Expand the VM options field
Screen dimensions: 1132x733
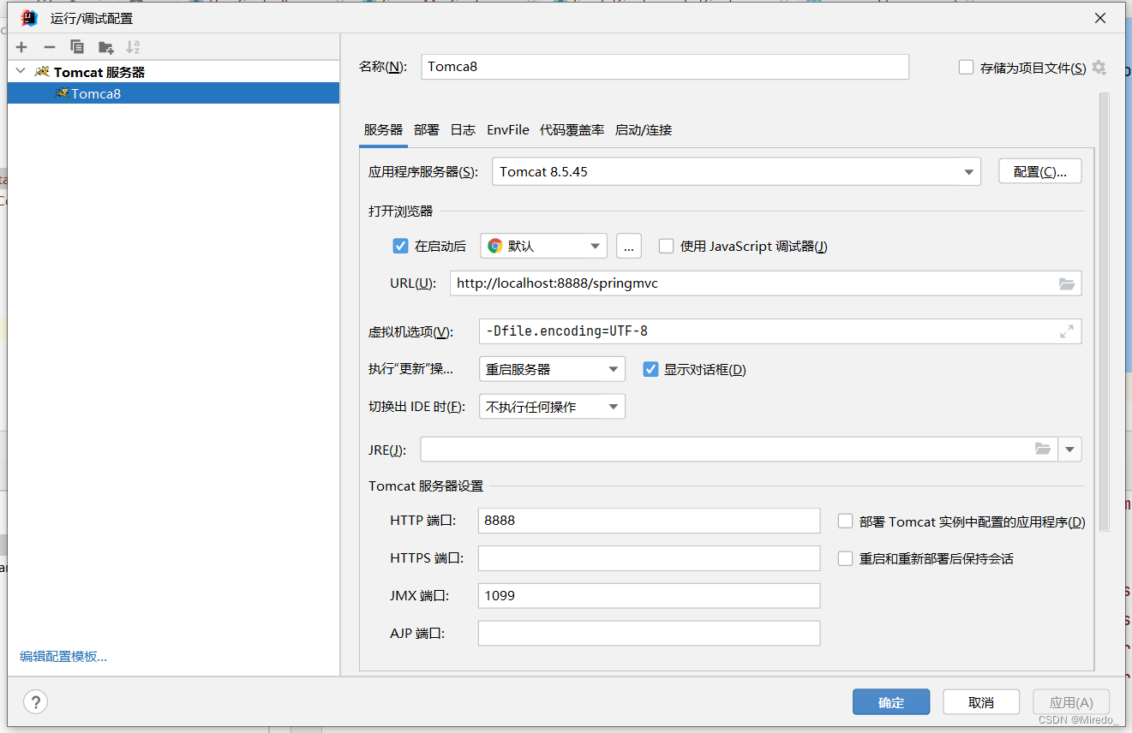click(x=1067, y=331)
